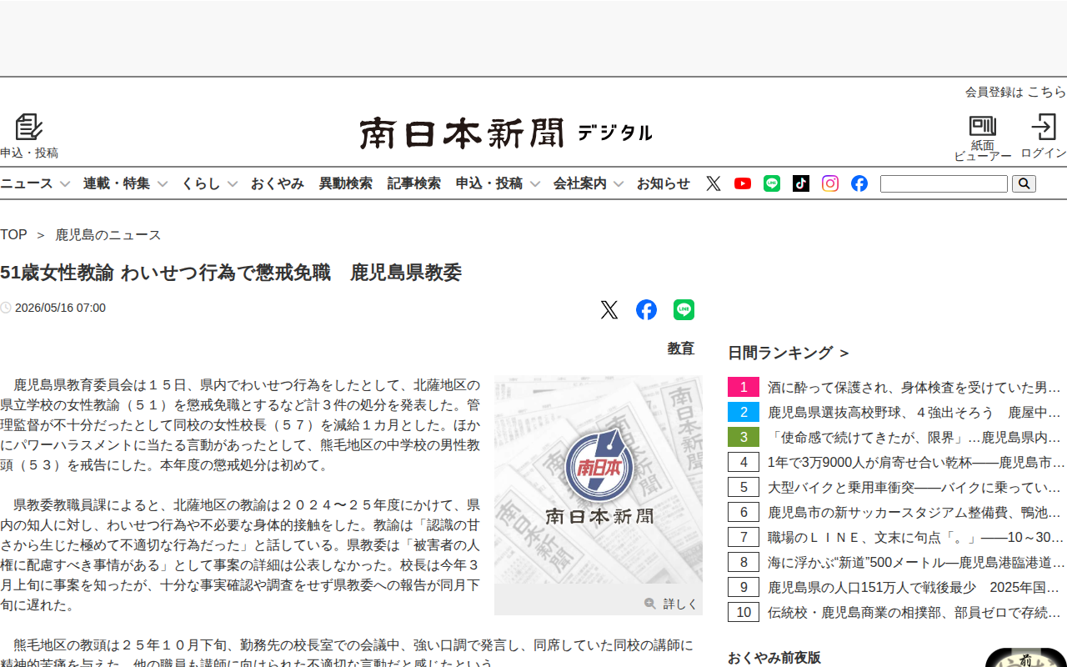This screenshot has height=667, width=1067.
Task: Open ranking 4 article 1年で3万9000人
Action: [x=916, y=462]
